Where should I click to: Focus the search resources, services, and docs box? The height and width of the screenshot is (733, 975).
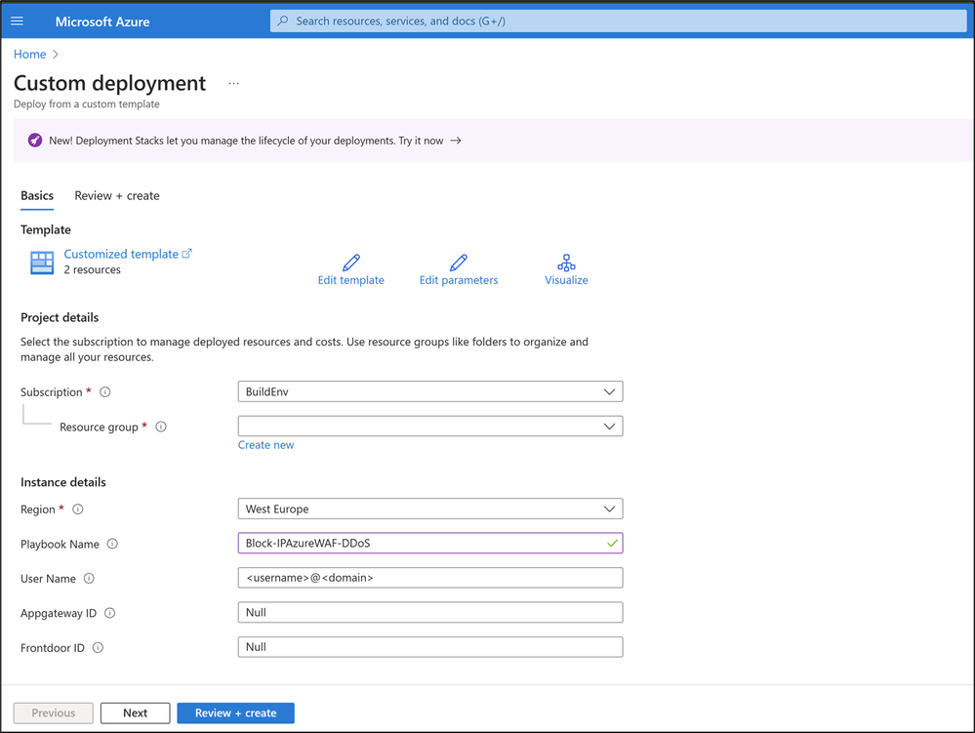click(x=618, y=21)
